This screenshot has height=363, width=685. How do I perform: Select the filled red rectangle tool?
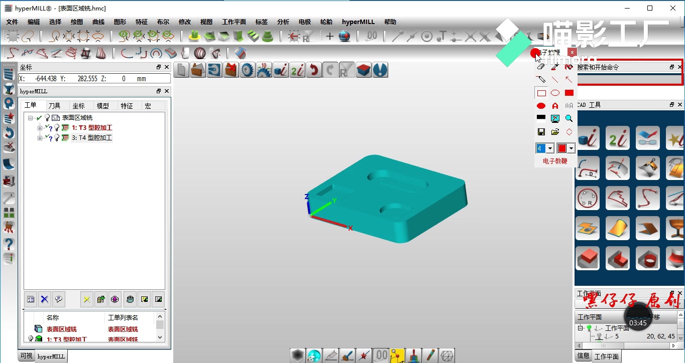tap(569, 93)
